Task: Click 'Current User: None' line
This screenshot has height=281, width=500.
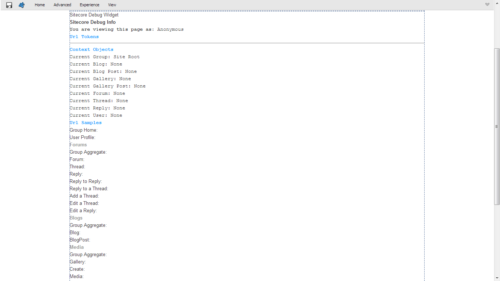Action: click(96, 115)
